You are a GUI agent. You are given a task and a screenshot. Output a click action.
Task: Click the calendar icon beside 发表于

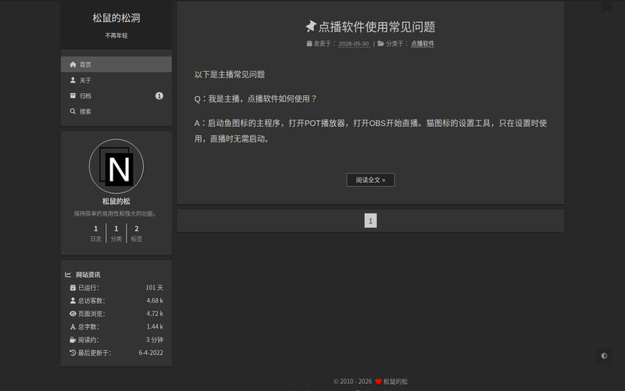coord(309,44)
